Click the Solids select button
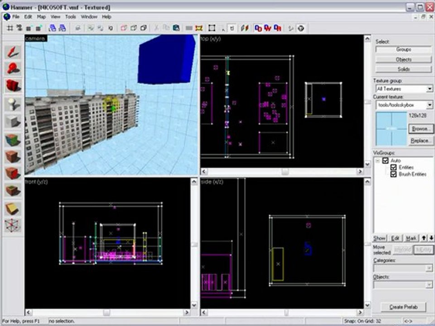 tap(404, 69)
